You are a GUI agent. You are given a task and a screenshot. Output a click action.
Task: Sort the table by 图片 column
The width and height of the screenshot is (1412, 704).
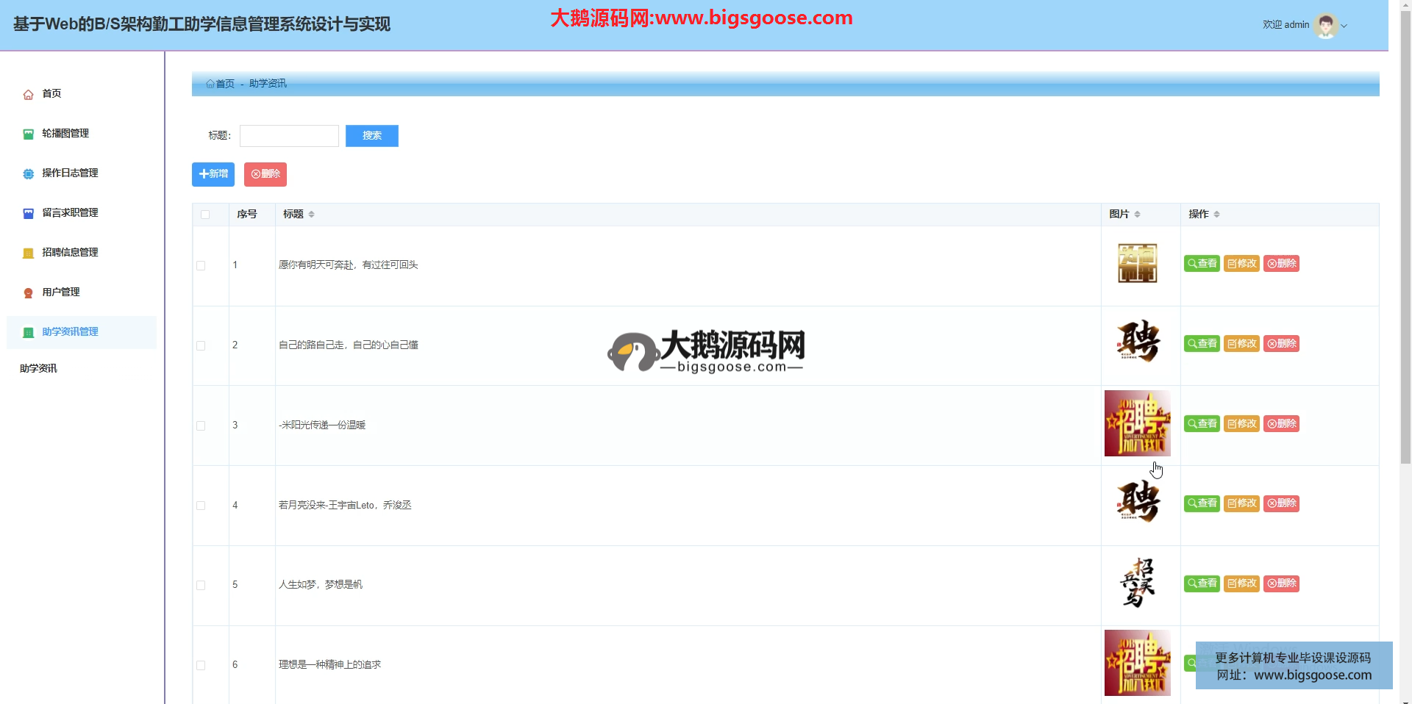click(1137, 215)
